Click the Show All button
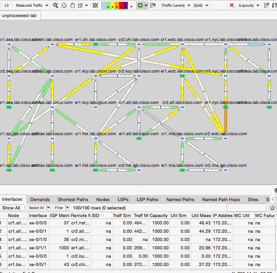Viewport: 277px width, 273px height. pyautogui.click(x=11, y=208)
